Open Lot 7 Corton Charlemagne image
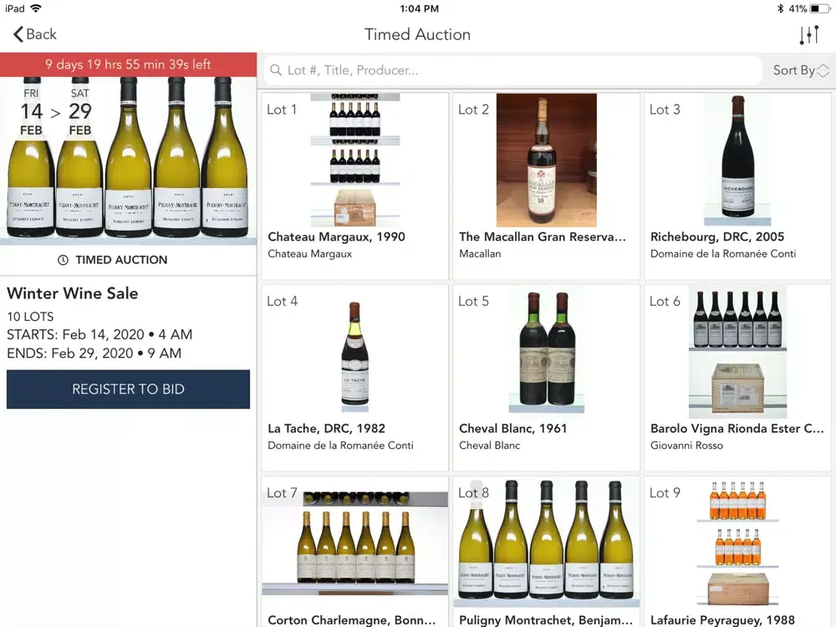The height and width of the screenshot is (627, 836). (355, 543)
